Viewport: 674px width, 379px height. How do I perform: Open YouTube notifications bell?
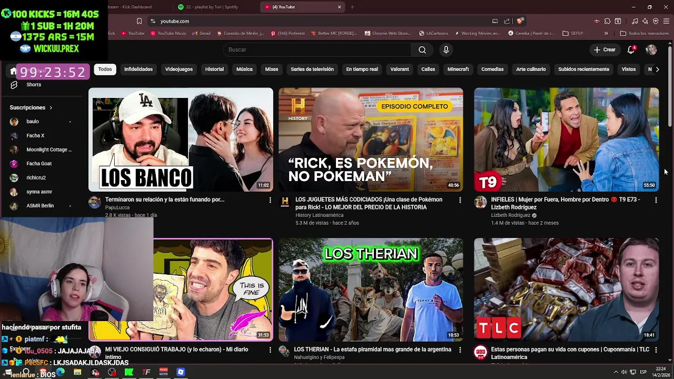click(631, 49)
